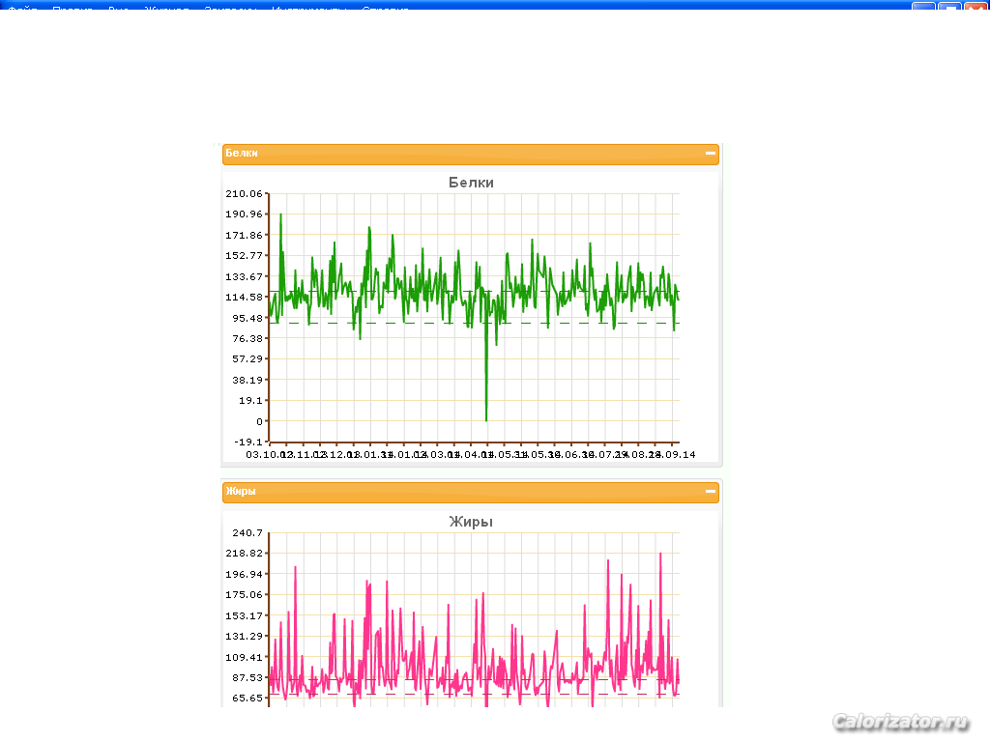Click the 218.82 axis value
990x742 pixels.
pyautogui.click(x=244, y=554)
